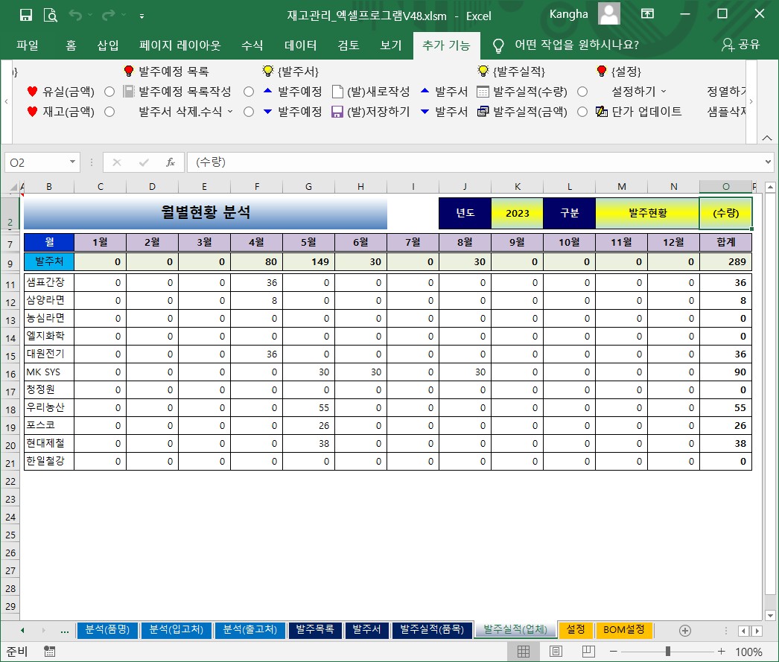Click the zoom slider handle
The width and height of the screenshot is (779, 662).
(668, 651)
